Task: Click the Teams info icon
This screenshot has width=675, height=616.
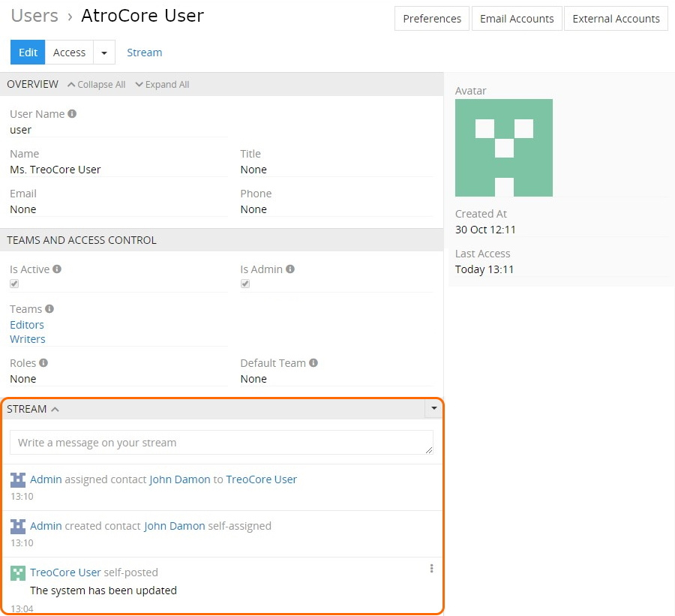Action: coord(49,309)
